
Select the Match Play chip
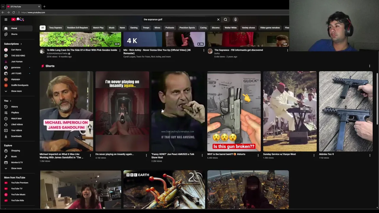98,28
